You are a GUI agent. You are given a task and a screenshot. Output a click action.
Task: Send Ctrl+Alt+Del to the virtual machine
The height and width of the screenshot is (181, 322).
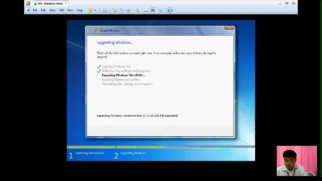[104, 10]
